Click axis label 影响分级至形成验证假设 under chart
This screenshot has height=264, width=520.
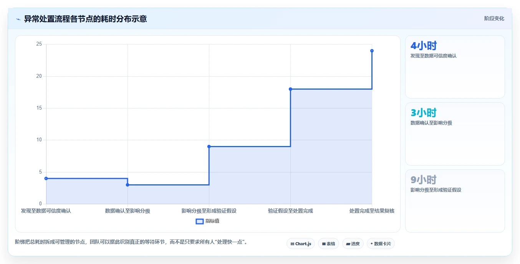pos(209,211)
